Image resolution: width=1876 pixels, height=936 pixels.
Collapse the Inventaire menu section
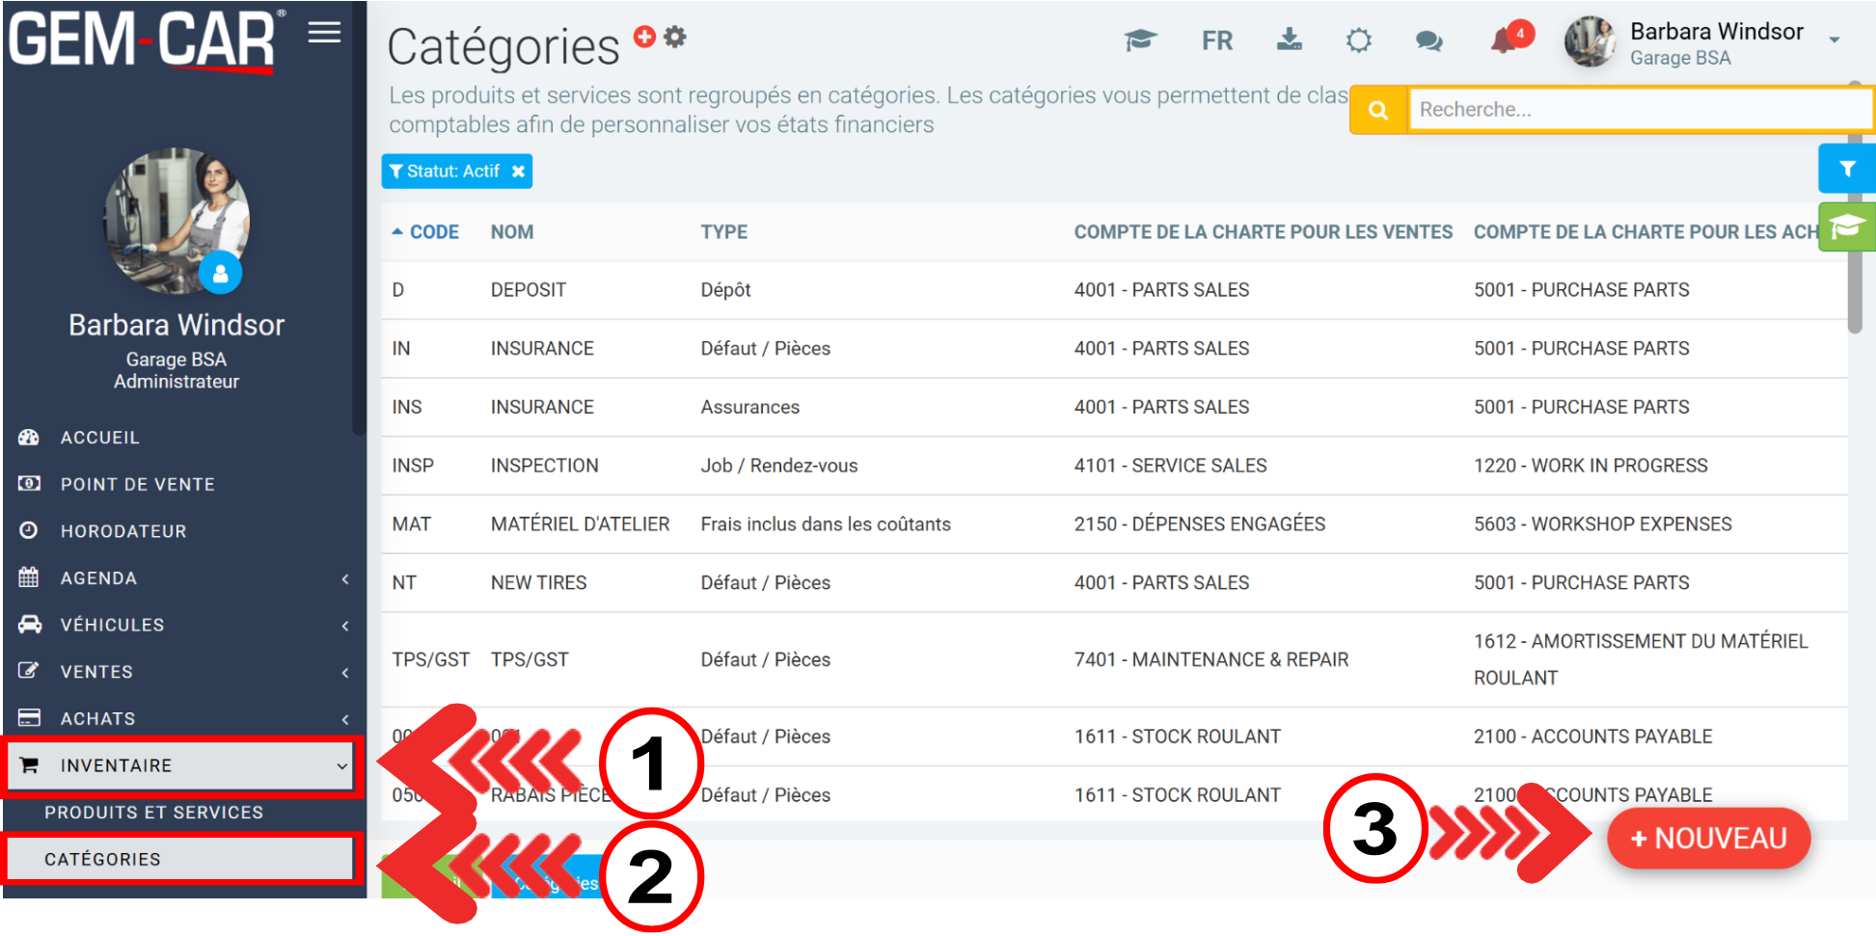click(181, 765)
